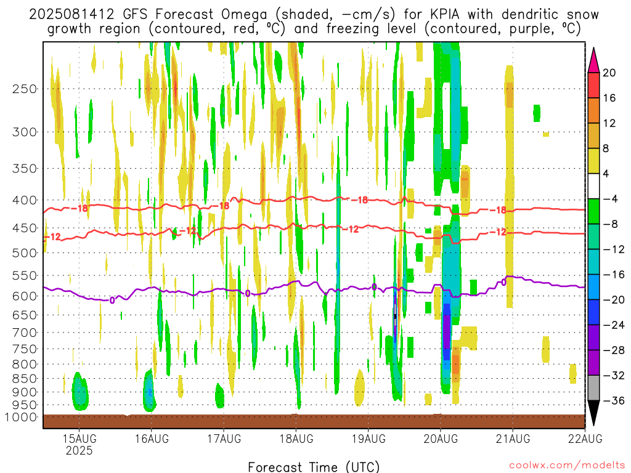Click the 900 pressure axis label

25,392
